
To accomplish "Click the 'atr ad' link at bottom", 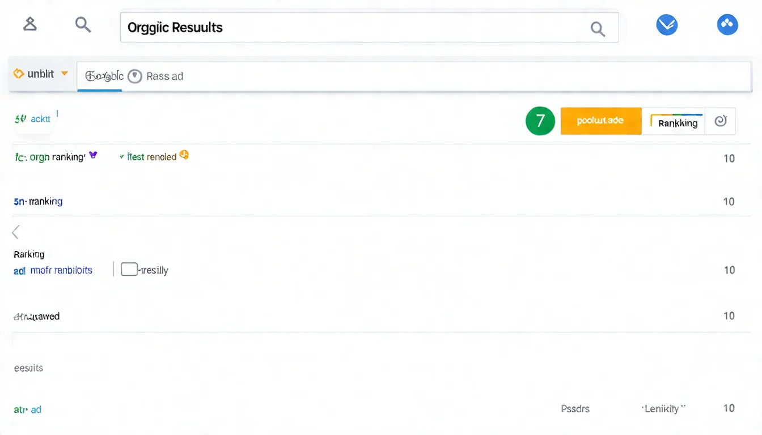I will 28,409.
